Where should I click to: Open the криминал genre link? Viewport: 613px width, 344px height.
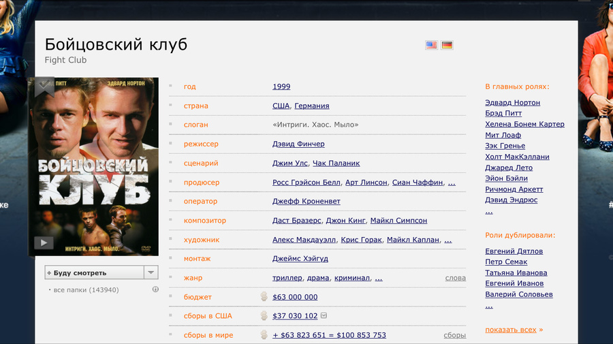point(352,277)
